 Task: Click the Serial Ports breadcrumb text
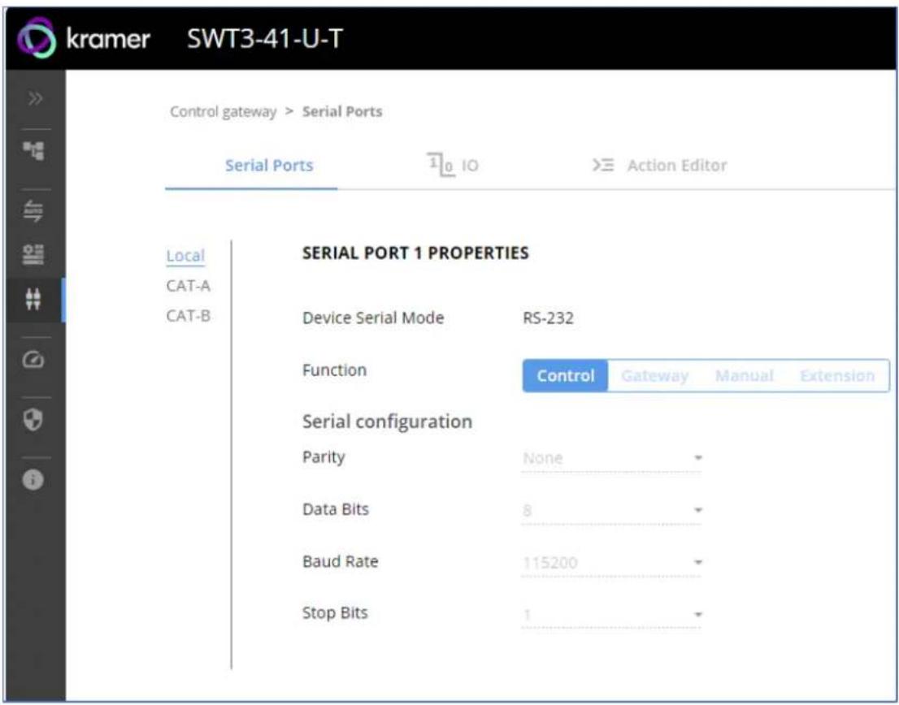click(342, 111)
